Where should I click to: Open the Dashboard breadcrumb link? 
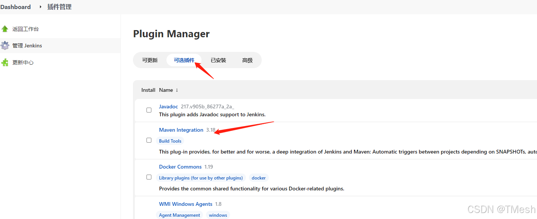(x=15, y=7)
